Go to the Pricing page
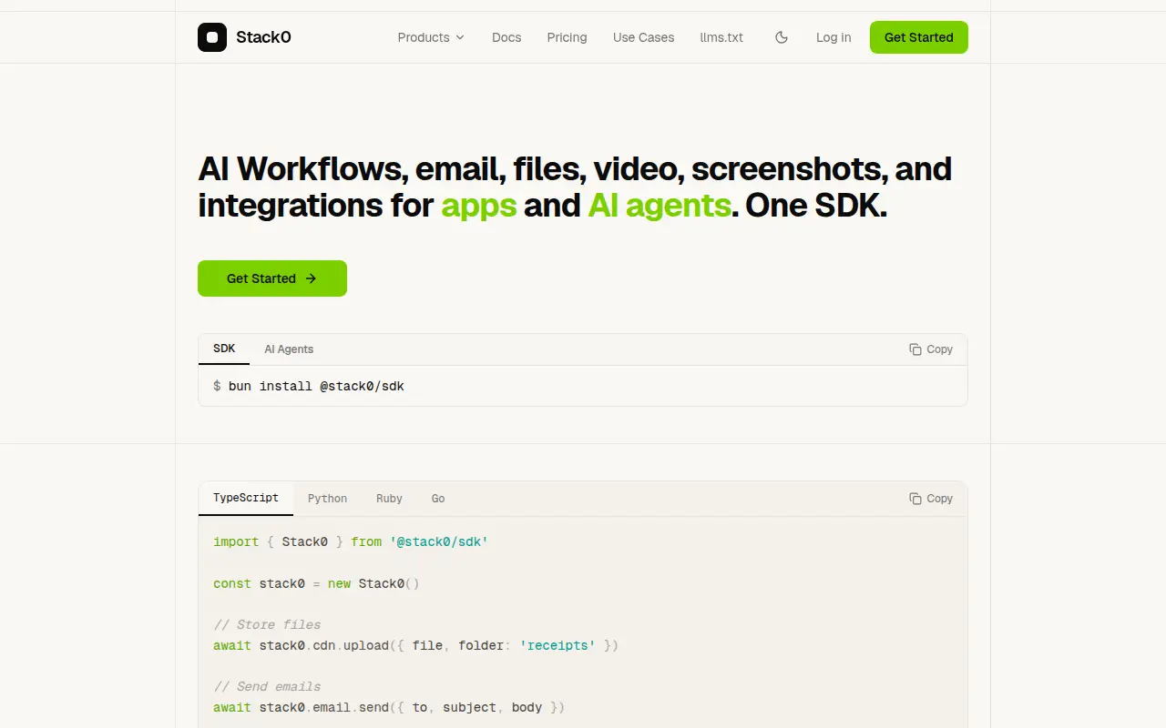The height and width of the screenshot is (728, 1166). (x=567, y=37)
